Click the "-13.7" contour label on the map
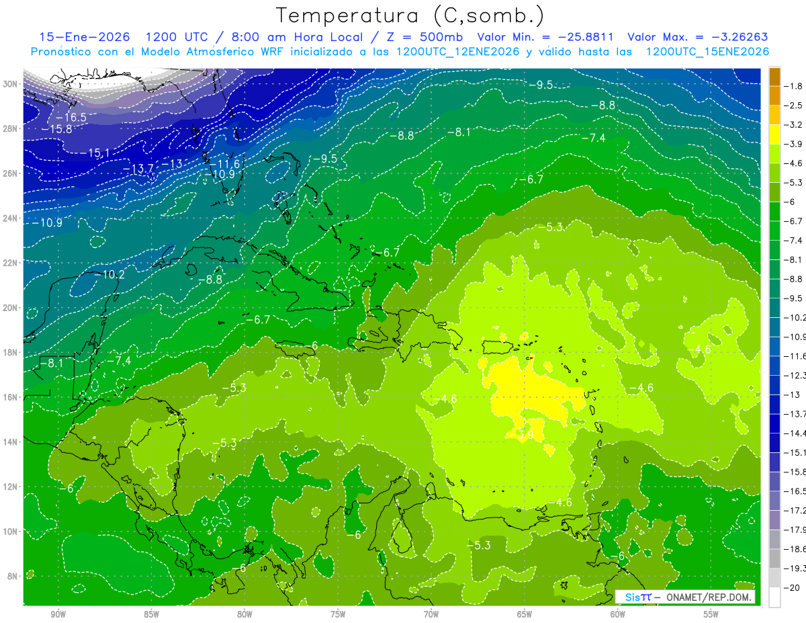 pyautogui.click(x=139, y=168)
